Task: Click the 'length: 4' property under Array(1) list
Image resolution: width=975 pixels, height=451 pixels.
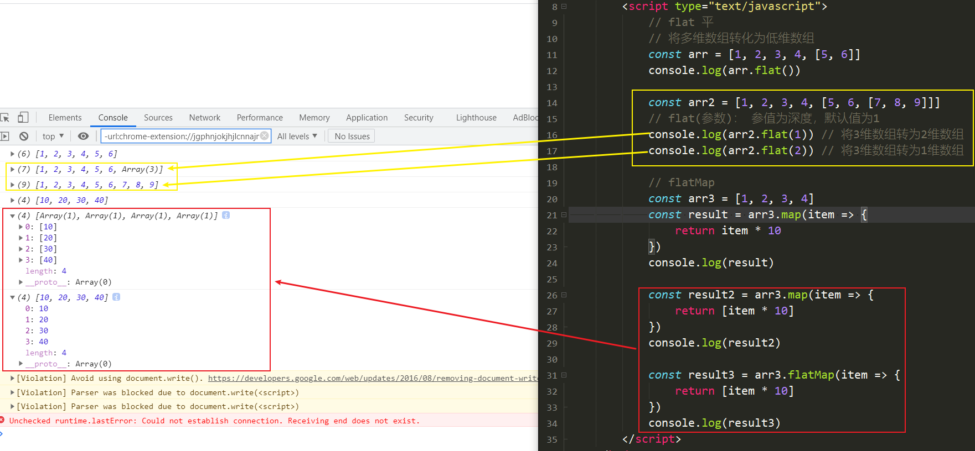Action: [46, 271]
